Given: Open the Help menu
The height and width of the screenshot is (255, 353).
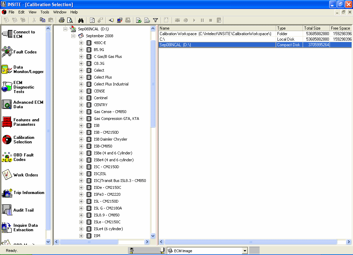Looking at the screenshot, I should point(74,12).
